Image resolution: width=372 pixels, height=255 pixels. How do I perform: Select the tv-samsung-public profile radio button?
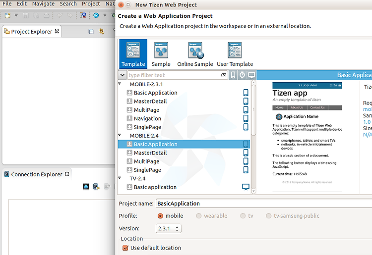(268, 216)
